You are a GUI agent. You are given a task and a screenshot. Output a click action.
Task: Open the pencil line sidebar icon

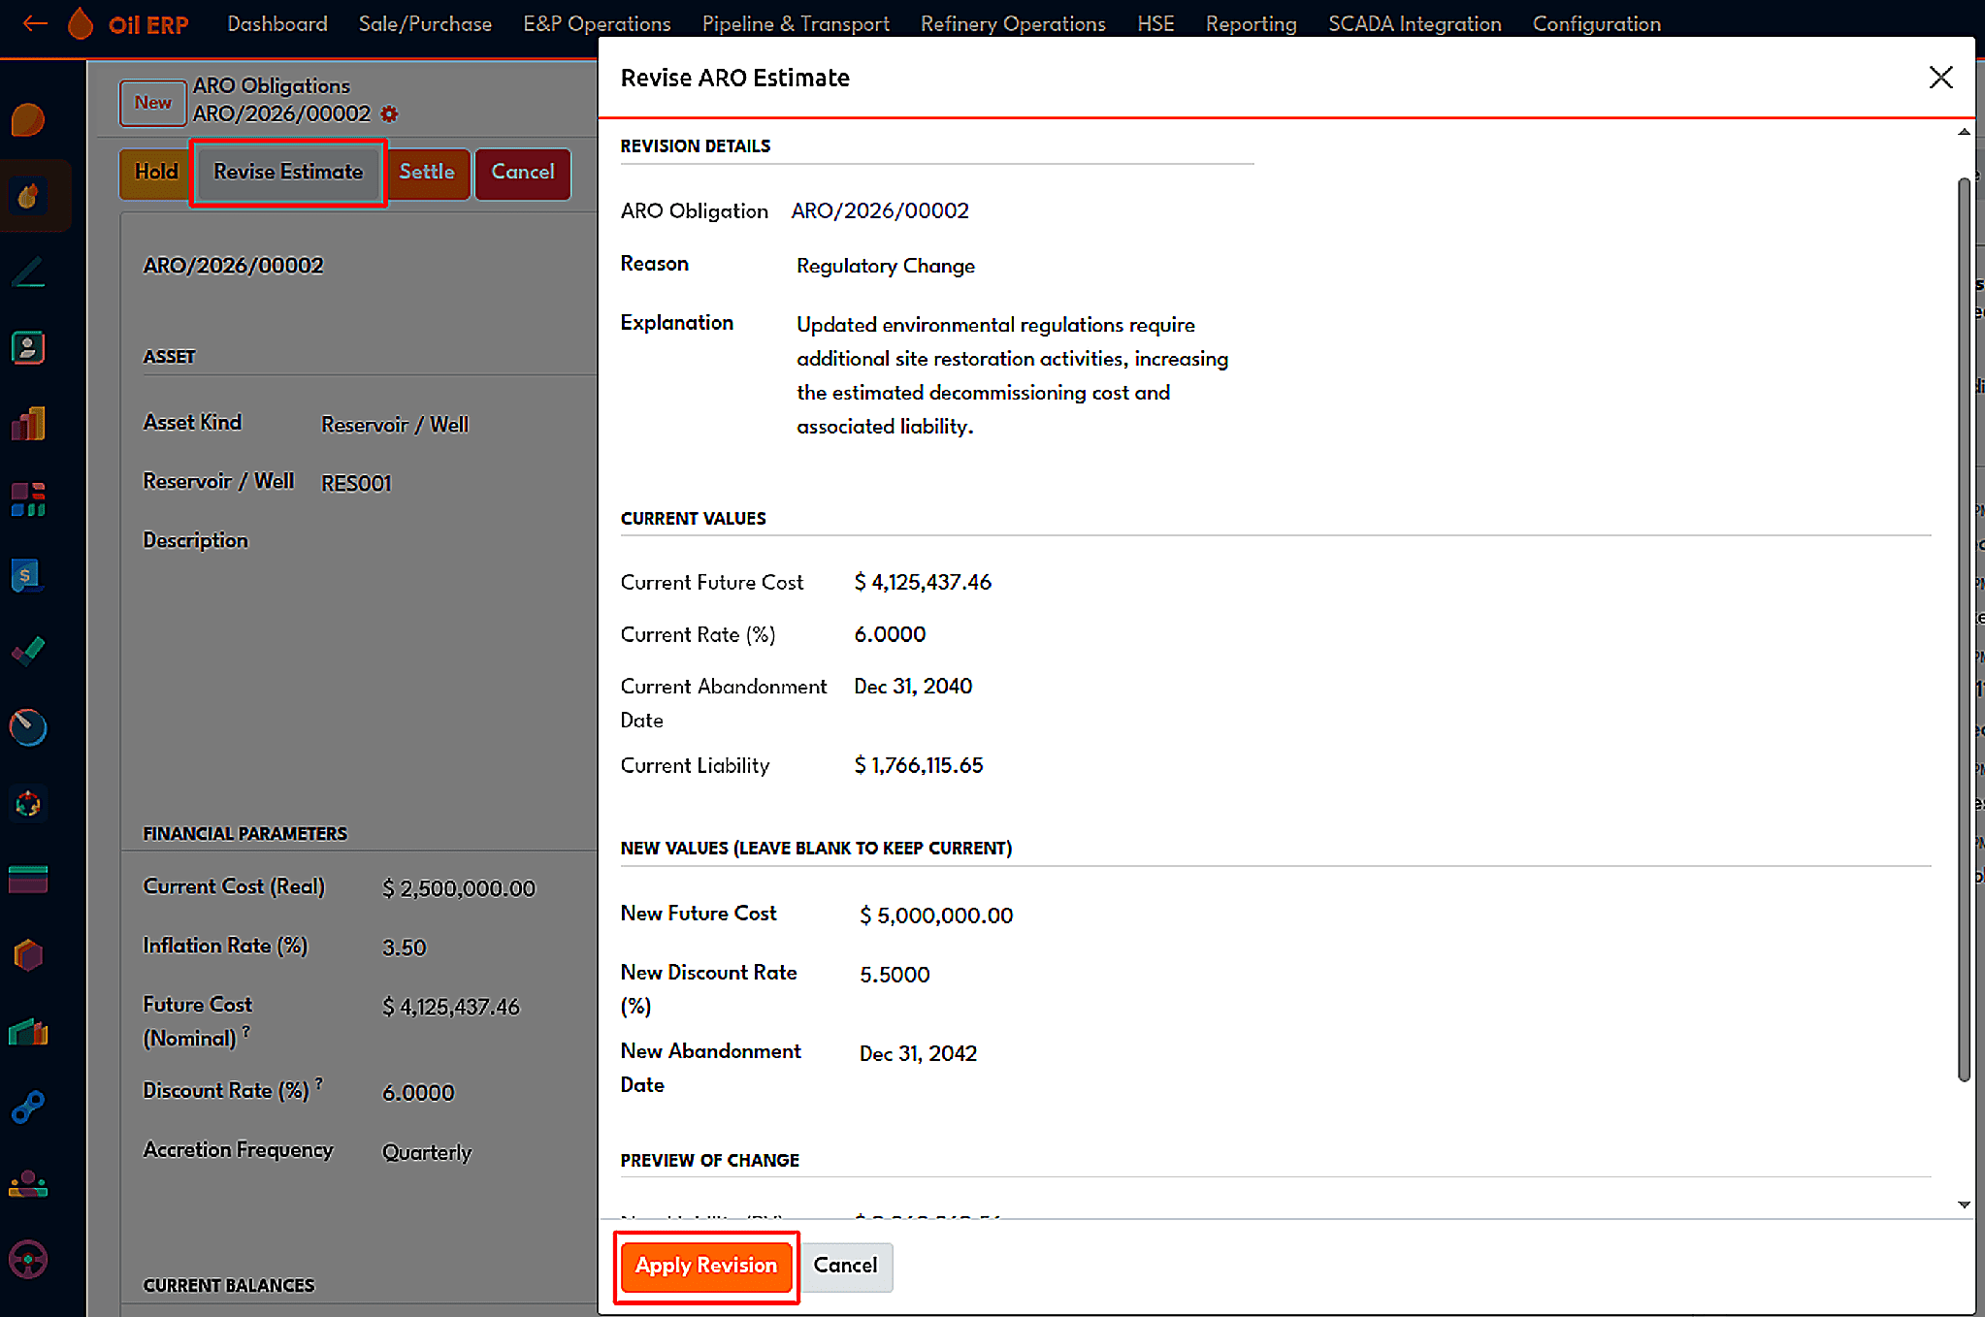pos(28,272)
